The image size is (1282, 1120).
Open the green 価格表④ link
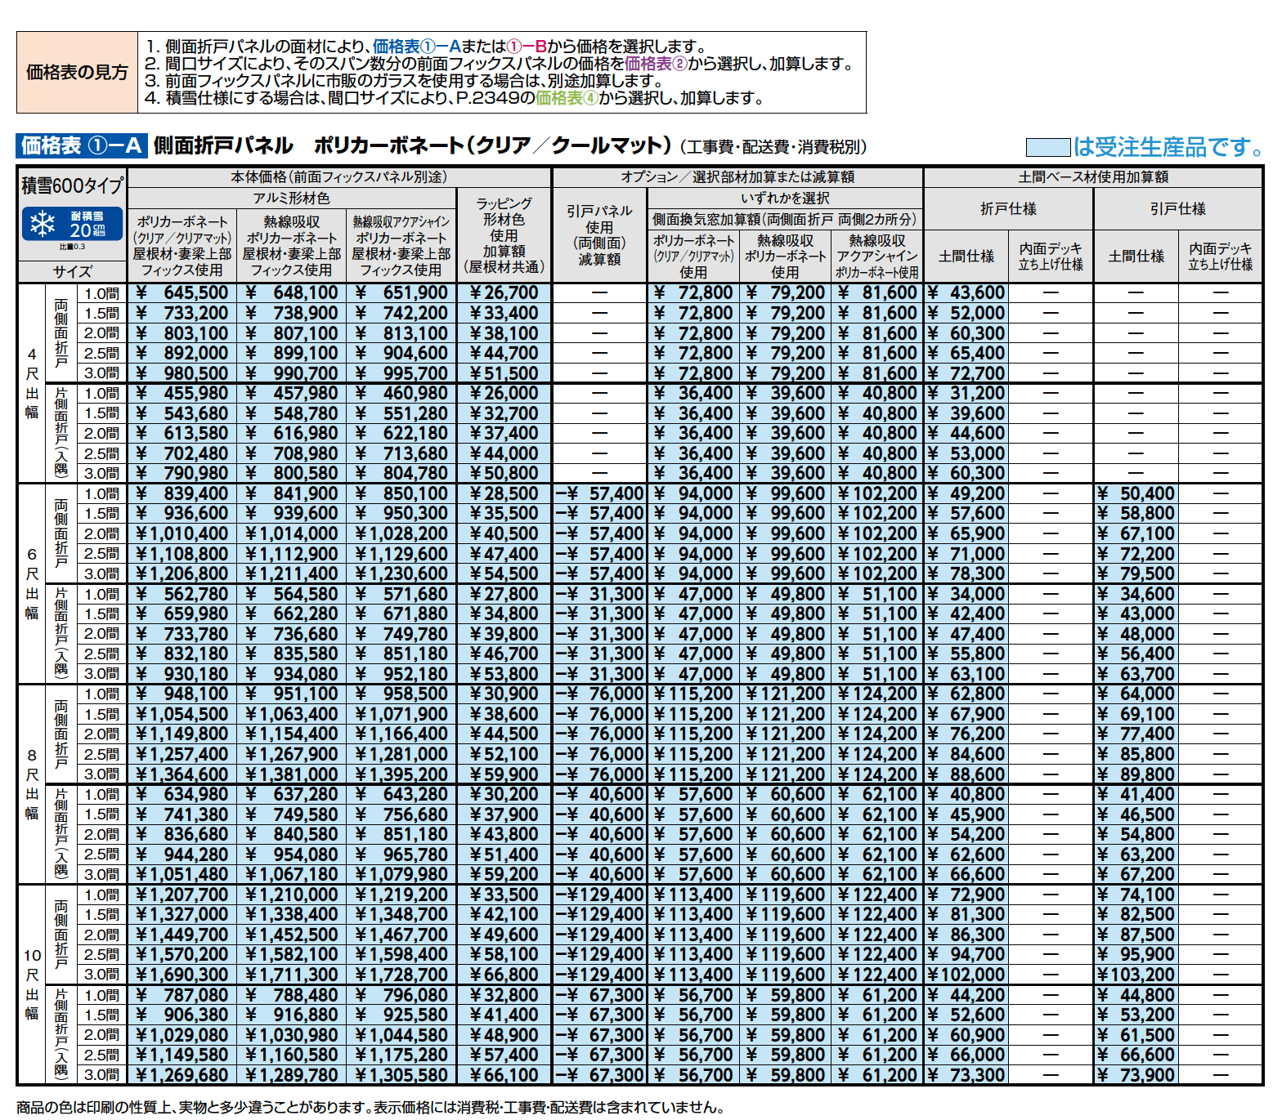point(567,98)
